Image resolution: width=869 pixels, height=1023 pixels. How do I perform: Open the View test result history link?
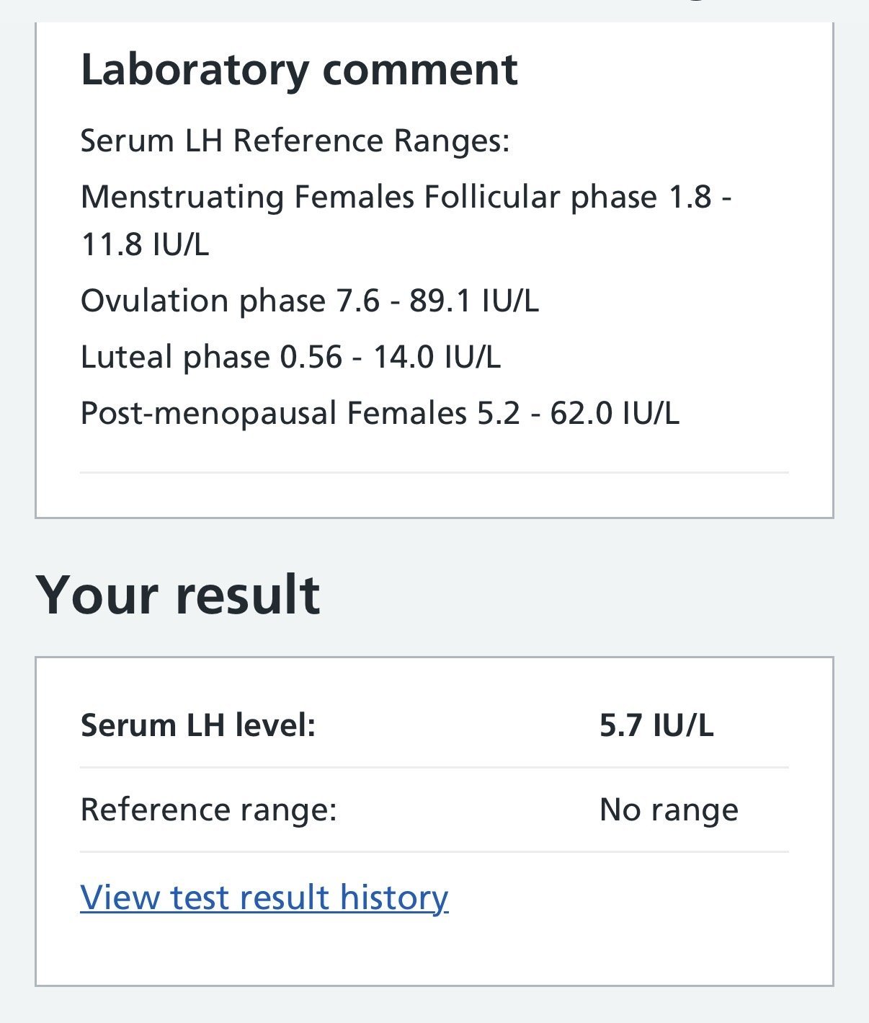[x=264, y=898]
